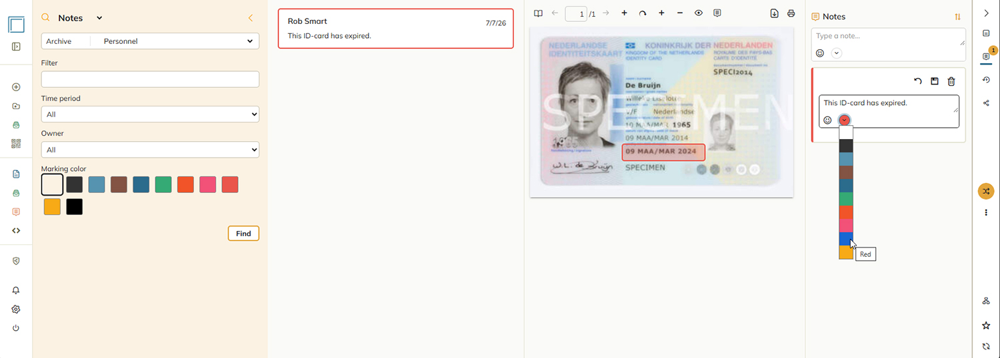Select white in the Marking color filter
1000x358 pixels.
pos(52,184)
